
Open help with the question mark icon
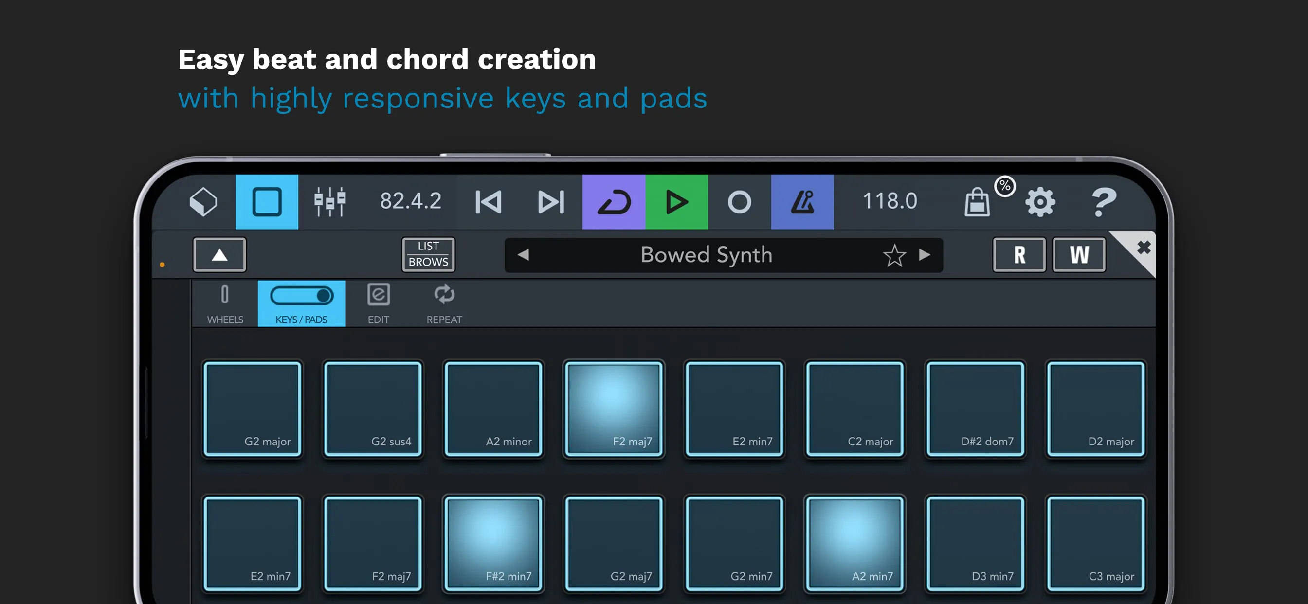point(1105,201)
